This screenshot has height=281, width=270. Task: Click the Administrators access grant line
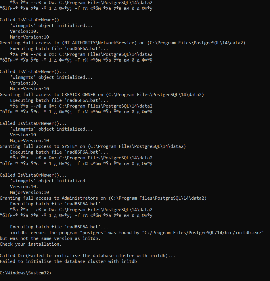coord(103,198)
